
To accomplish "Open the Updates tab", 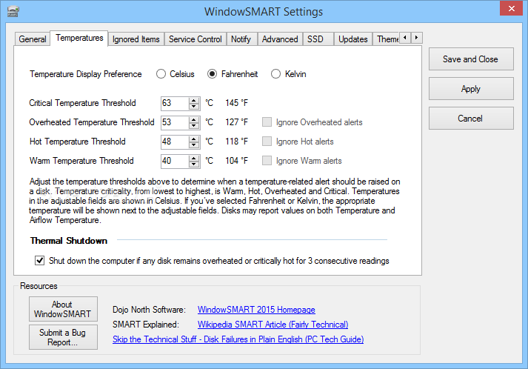I will [353, 39].
